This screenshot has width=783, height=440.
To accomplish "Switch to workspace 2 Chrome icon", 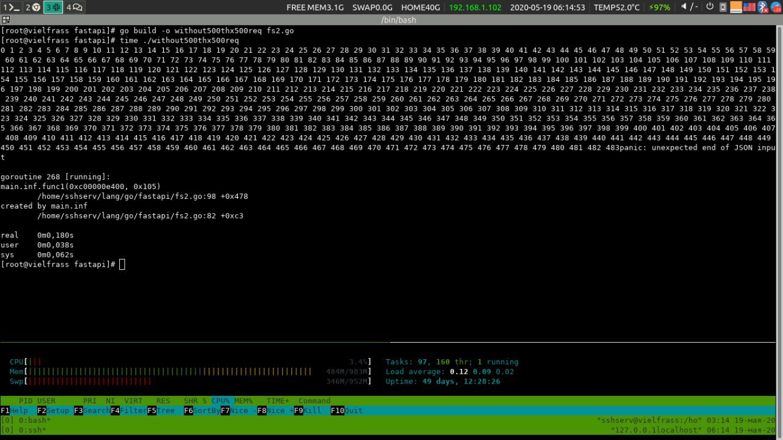I will [32, 7].
